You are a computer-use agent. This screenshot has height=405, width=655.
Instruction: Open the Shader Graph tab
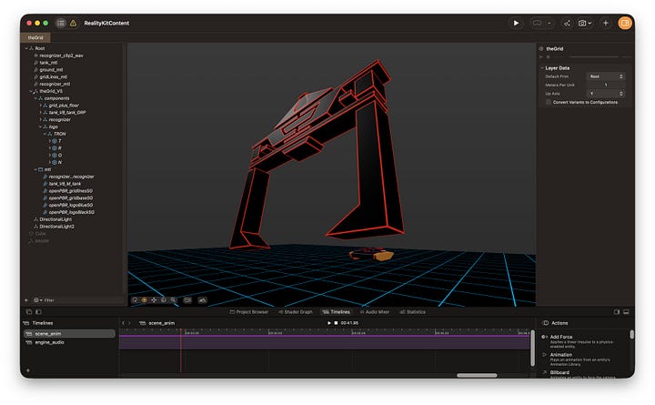[295, 312]
